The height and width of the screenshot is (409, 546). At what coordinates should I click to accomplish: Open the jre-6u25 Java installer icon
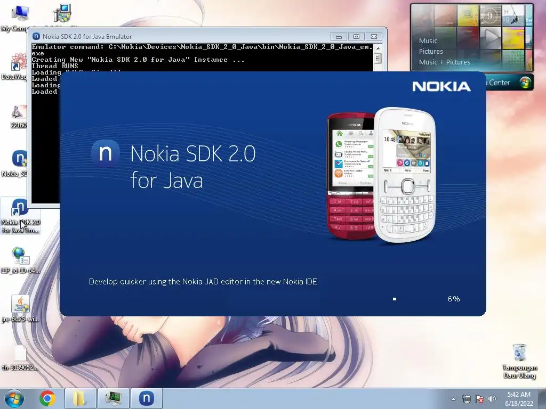point(20,308)
